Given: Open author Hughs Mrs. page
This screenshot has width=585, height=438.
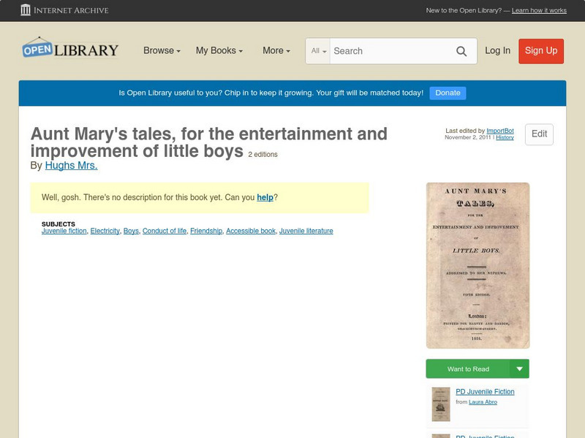Looking at the screenshot, I should 71,166.
